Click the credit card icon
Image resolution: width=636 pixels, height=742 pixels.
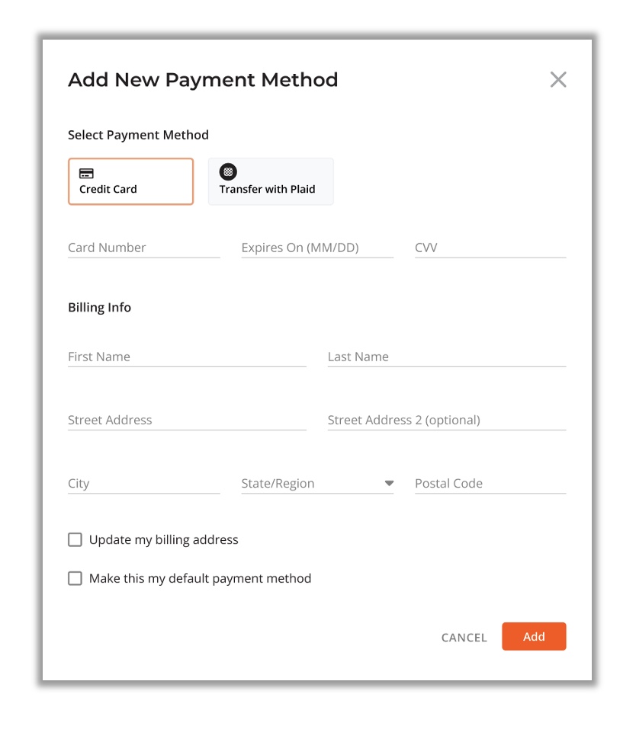click(87, 174)
